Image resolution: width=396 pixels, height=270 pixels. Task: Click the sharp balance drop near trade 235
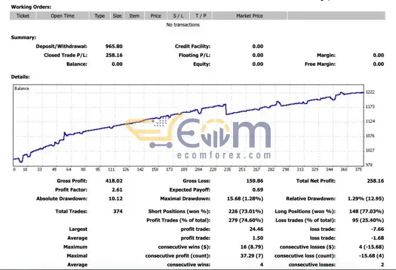tap(226, 109)
